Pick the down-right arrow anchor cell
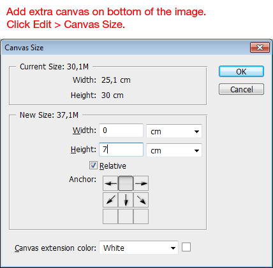 [141, 200]
